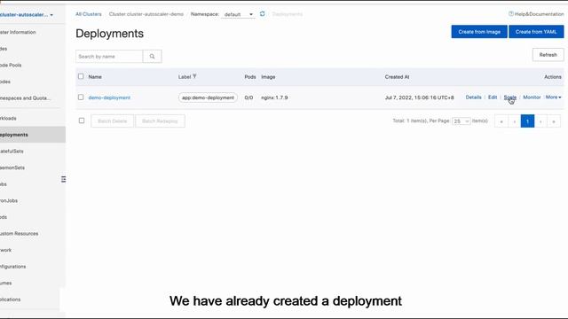The height and width of the screenshot is (319, 568).
Task: Select page 1 in pagination
Action: pyautogui.click(x=527, y=121)
